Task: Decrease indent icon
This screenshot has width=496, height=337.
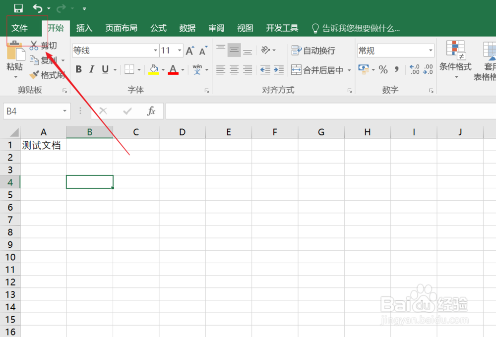Action: click(x=265, y=69)
